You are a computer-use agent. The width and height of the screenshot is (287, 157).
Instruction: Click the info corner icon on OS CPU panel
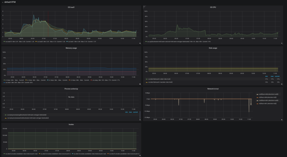point(144,7)
